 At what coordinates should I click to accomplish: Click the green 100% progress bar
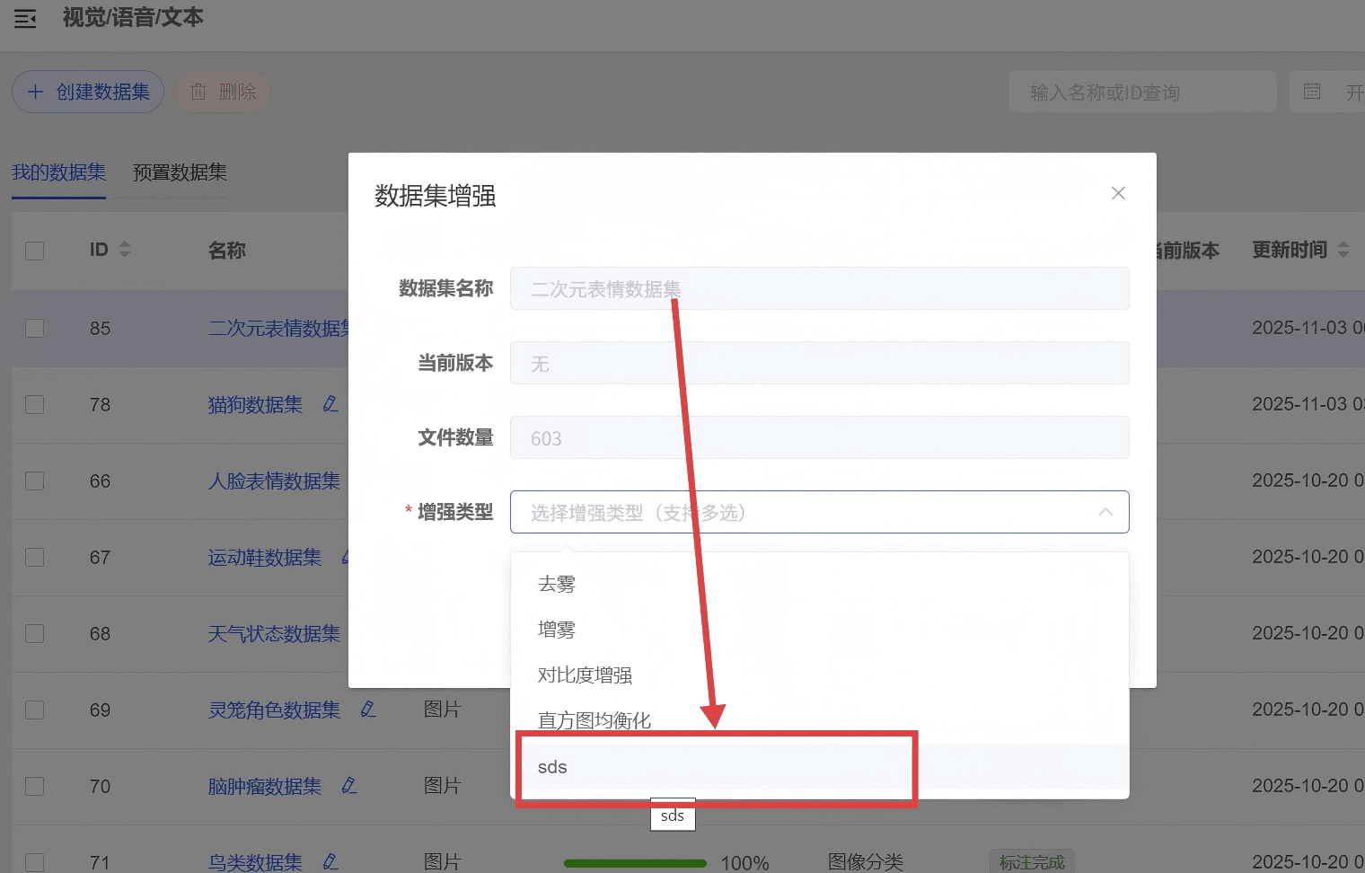coord(635,863)
